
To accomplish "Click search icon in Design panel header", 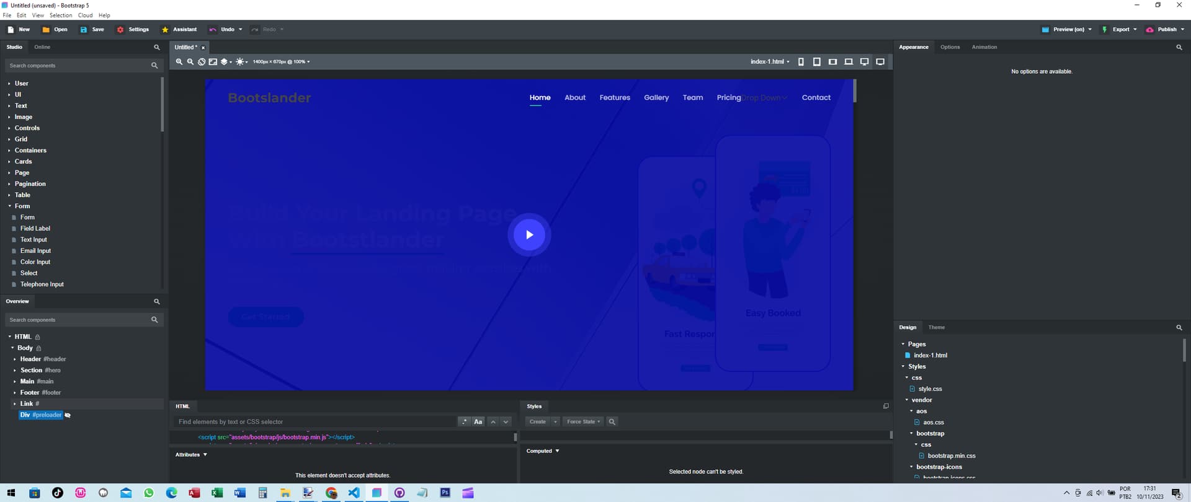I will pyautogui.click(x=1179, y=327).
